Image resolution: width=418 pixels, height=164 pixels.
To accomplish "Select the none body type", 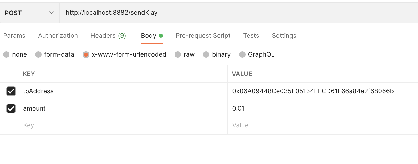I will click(7, 54).
